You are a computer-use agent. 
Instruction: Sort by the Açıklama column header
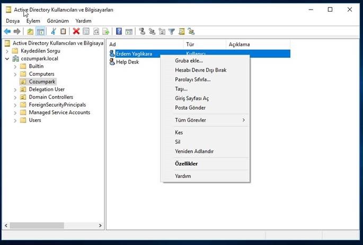click(258, 44)
